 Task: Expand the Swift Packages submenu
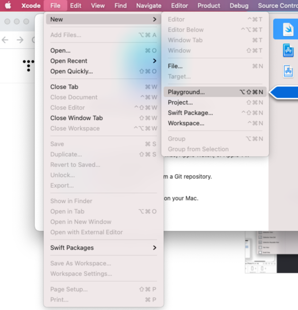click(x=103, y=248)
